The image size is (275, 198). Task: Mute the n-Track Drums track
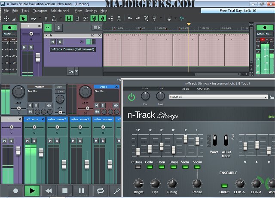click(x=52, y=42)
